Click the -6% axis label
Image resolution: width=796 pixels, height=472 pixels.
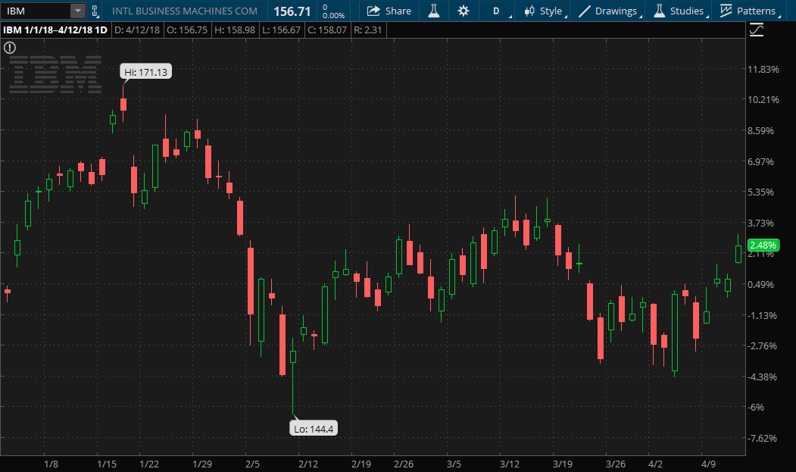pyautogui.click(x=756, y=408)
